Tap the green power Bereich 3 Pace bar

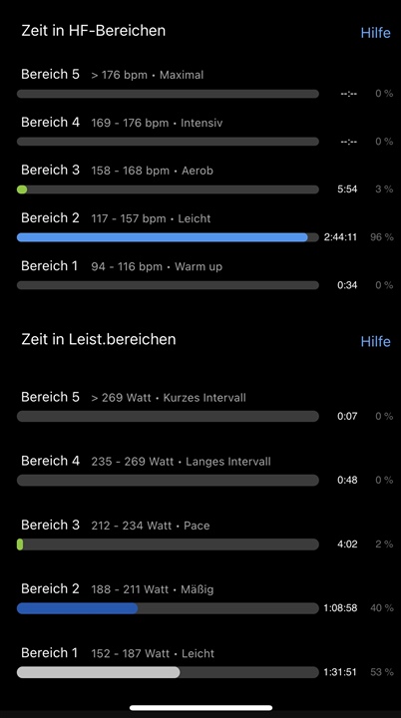[168, 544]
